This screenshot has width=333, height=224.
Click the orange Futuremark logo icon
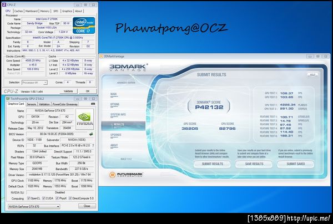(112, 175)
